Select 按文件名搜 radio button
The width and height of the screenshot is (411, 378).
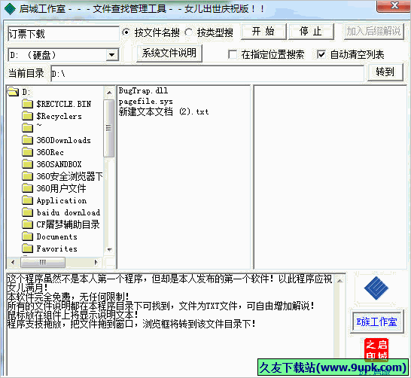tap(126, 32)
